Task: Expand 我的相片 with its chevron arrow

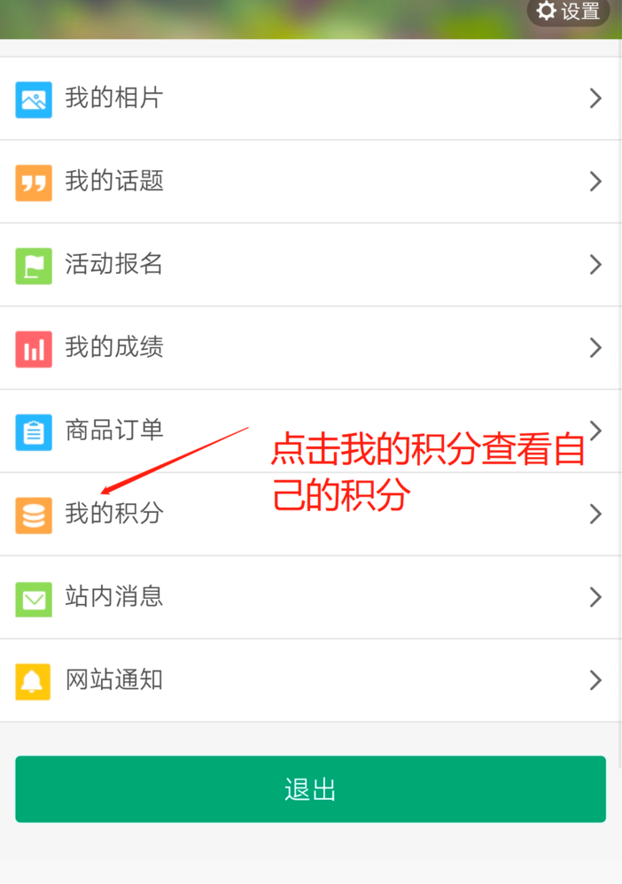Action: point(595,98)
